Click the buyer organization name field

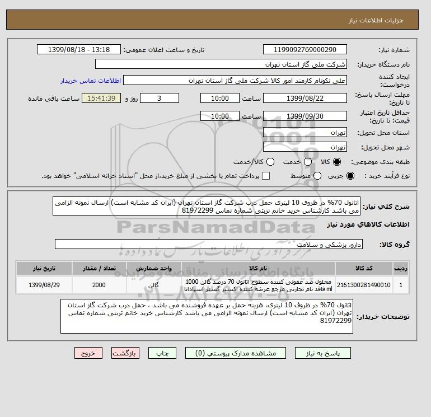tap(221, 64)
